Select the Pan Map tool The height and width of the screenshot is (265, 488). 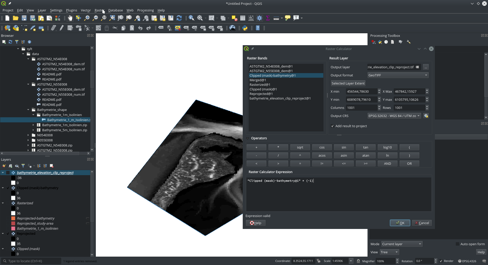[x=70, y=18]
